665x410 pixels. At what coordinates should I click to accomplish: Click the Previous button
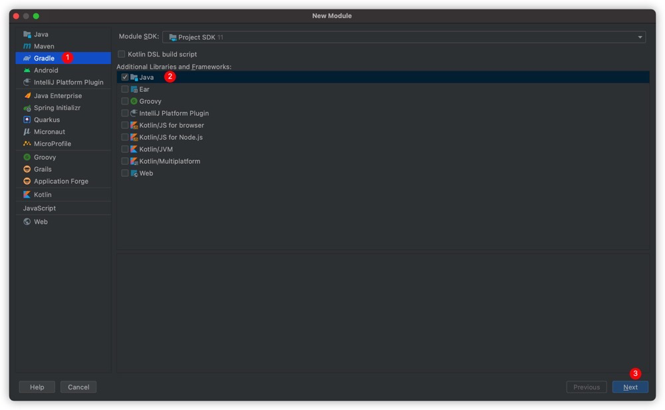coord(587,387)
